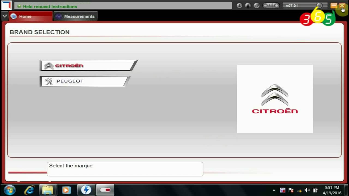Viewport: 349px width, 196px height.
Task: Click the user profile icon in title bar
Action: [x=248, y=5]
